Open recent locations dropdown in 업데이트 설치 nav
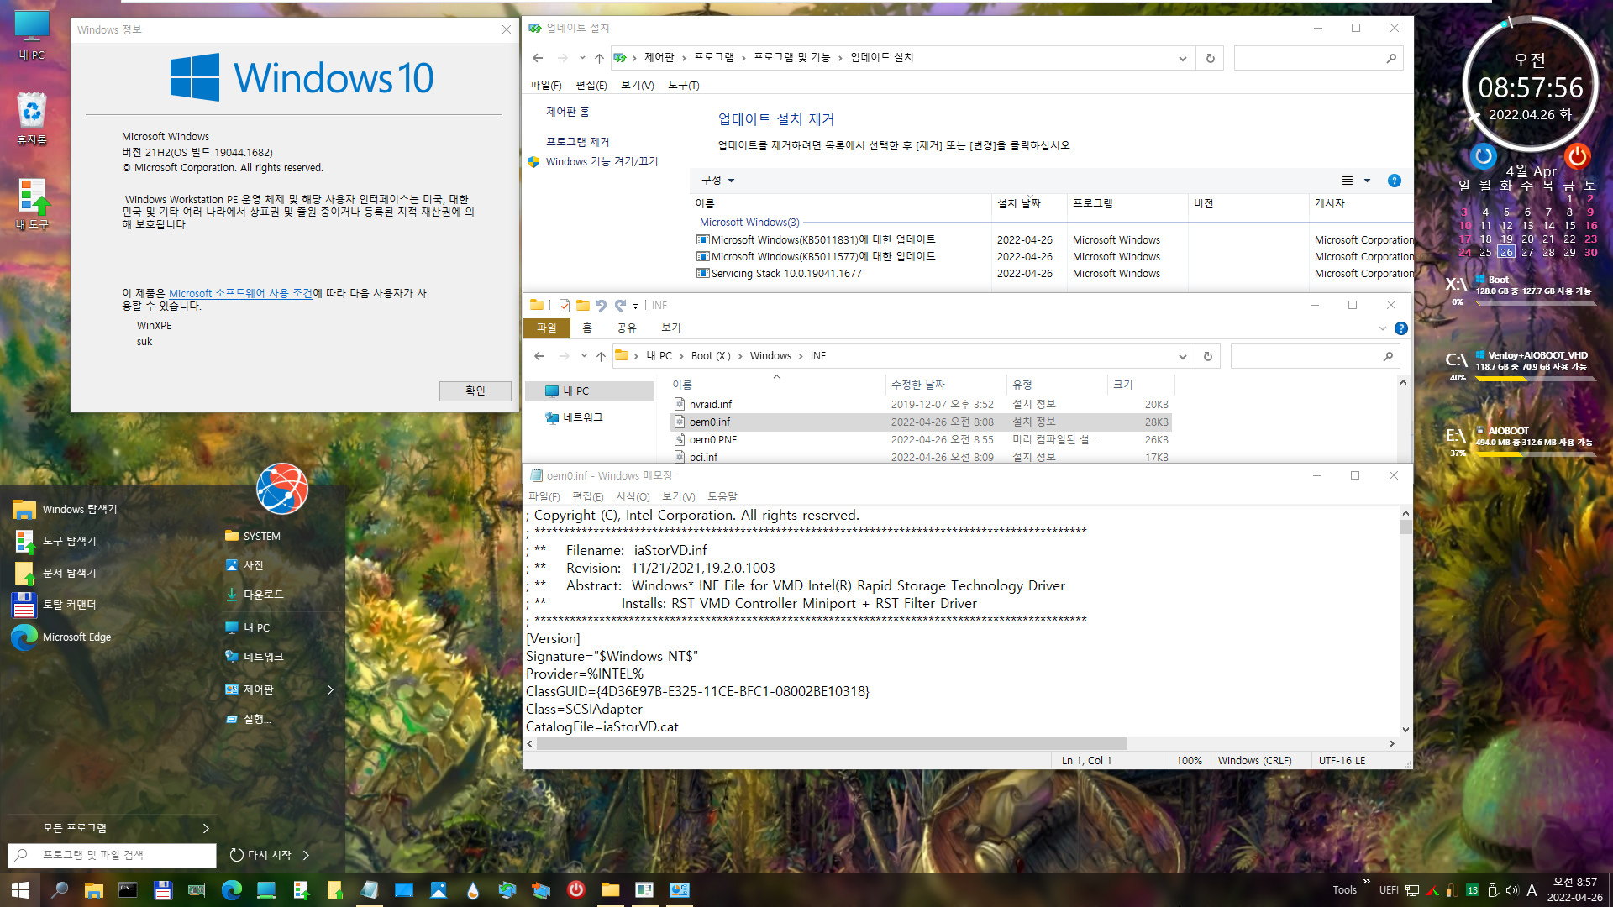The width and height of the screenshot is (1613, 907). click(582, 58)
